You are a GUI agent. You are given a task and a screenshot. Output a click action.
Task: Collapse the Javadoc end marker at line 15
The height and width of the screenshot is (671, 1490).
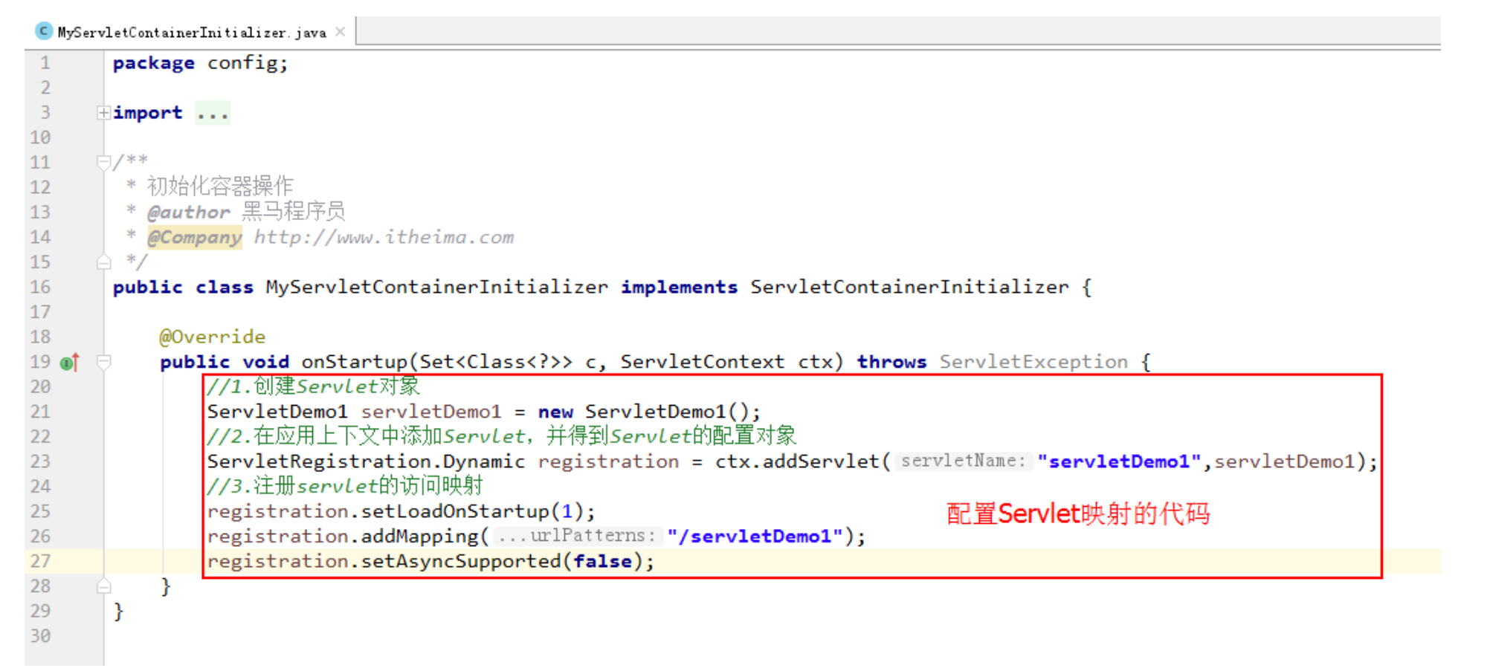[x=103, y=262]
